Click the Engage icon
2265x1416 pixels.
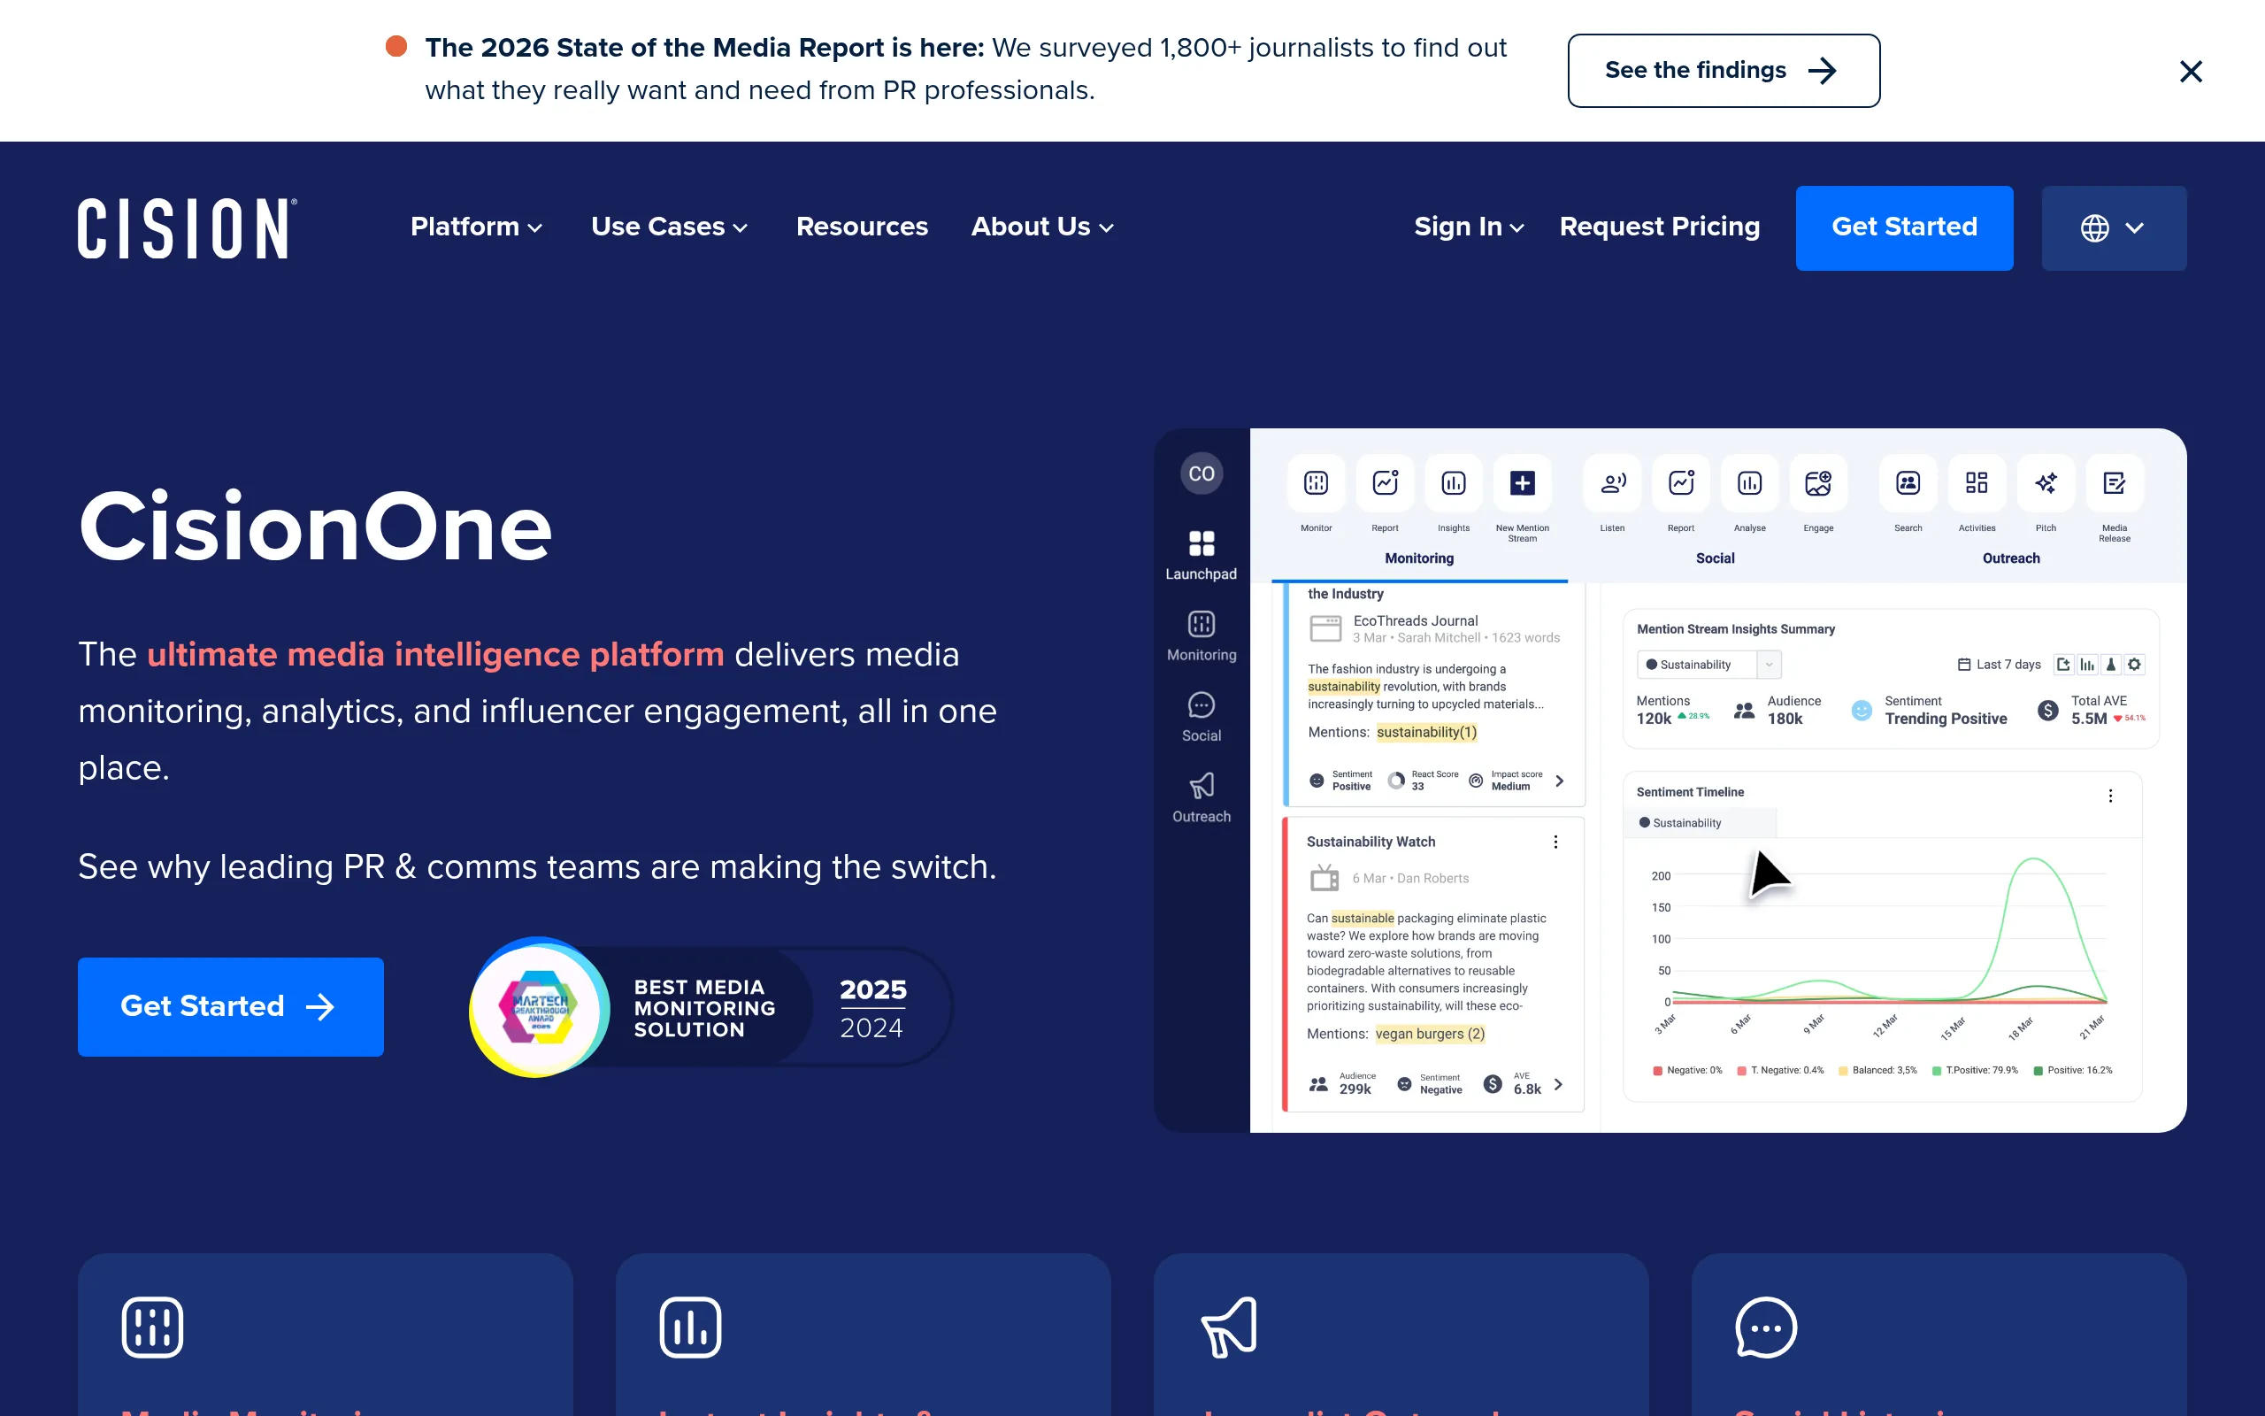(1818, 483)
